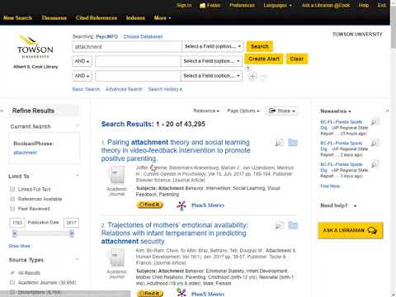Expand the Newswires section
Image resolution: width=396 pixels, height=297 pixels.
(336, 111)
